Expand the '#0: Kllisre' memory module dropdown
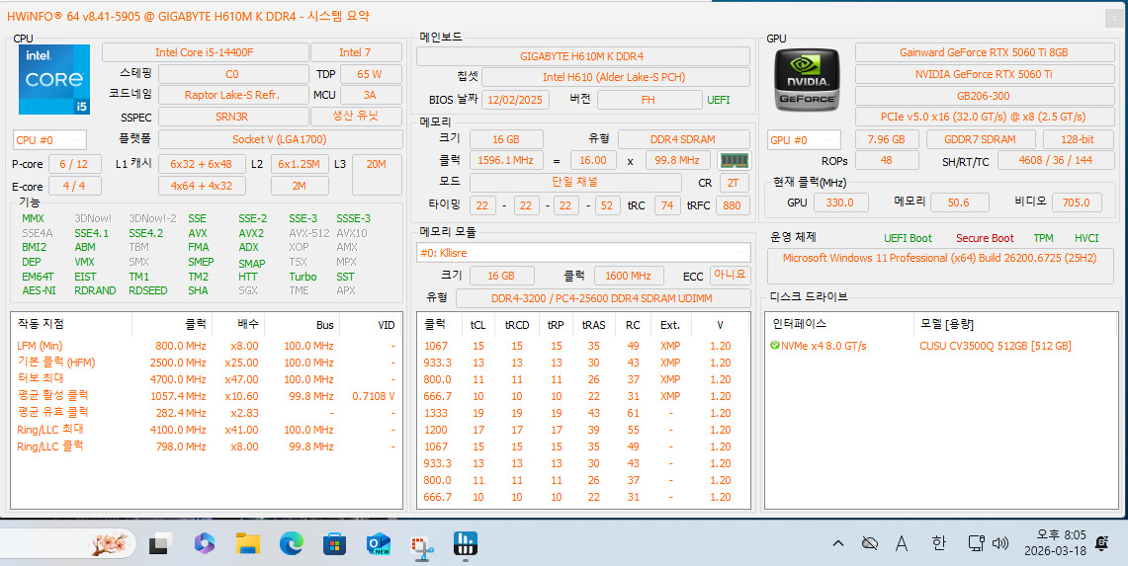Screen dimensions: 1128x566 point(583,253)
